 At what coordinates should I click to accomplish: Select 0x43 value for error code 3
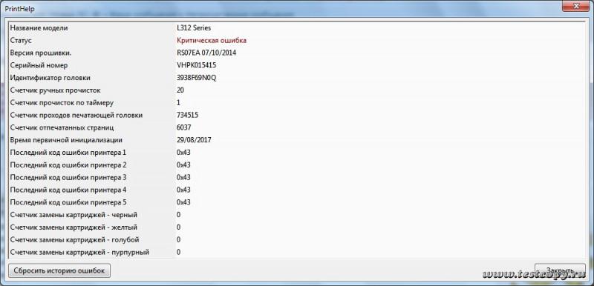coord(183,178)
